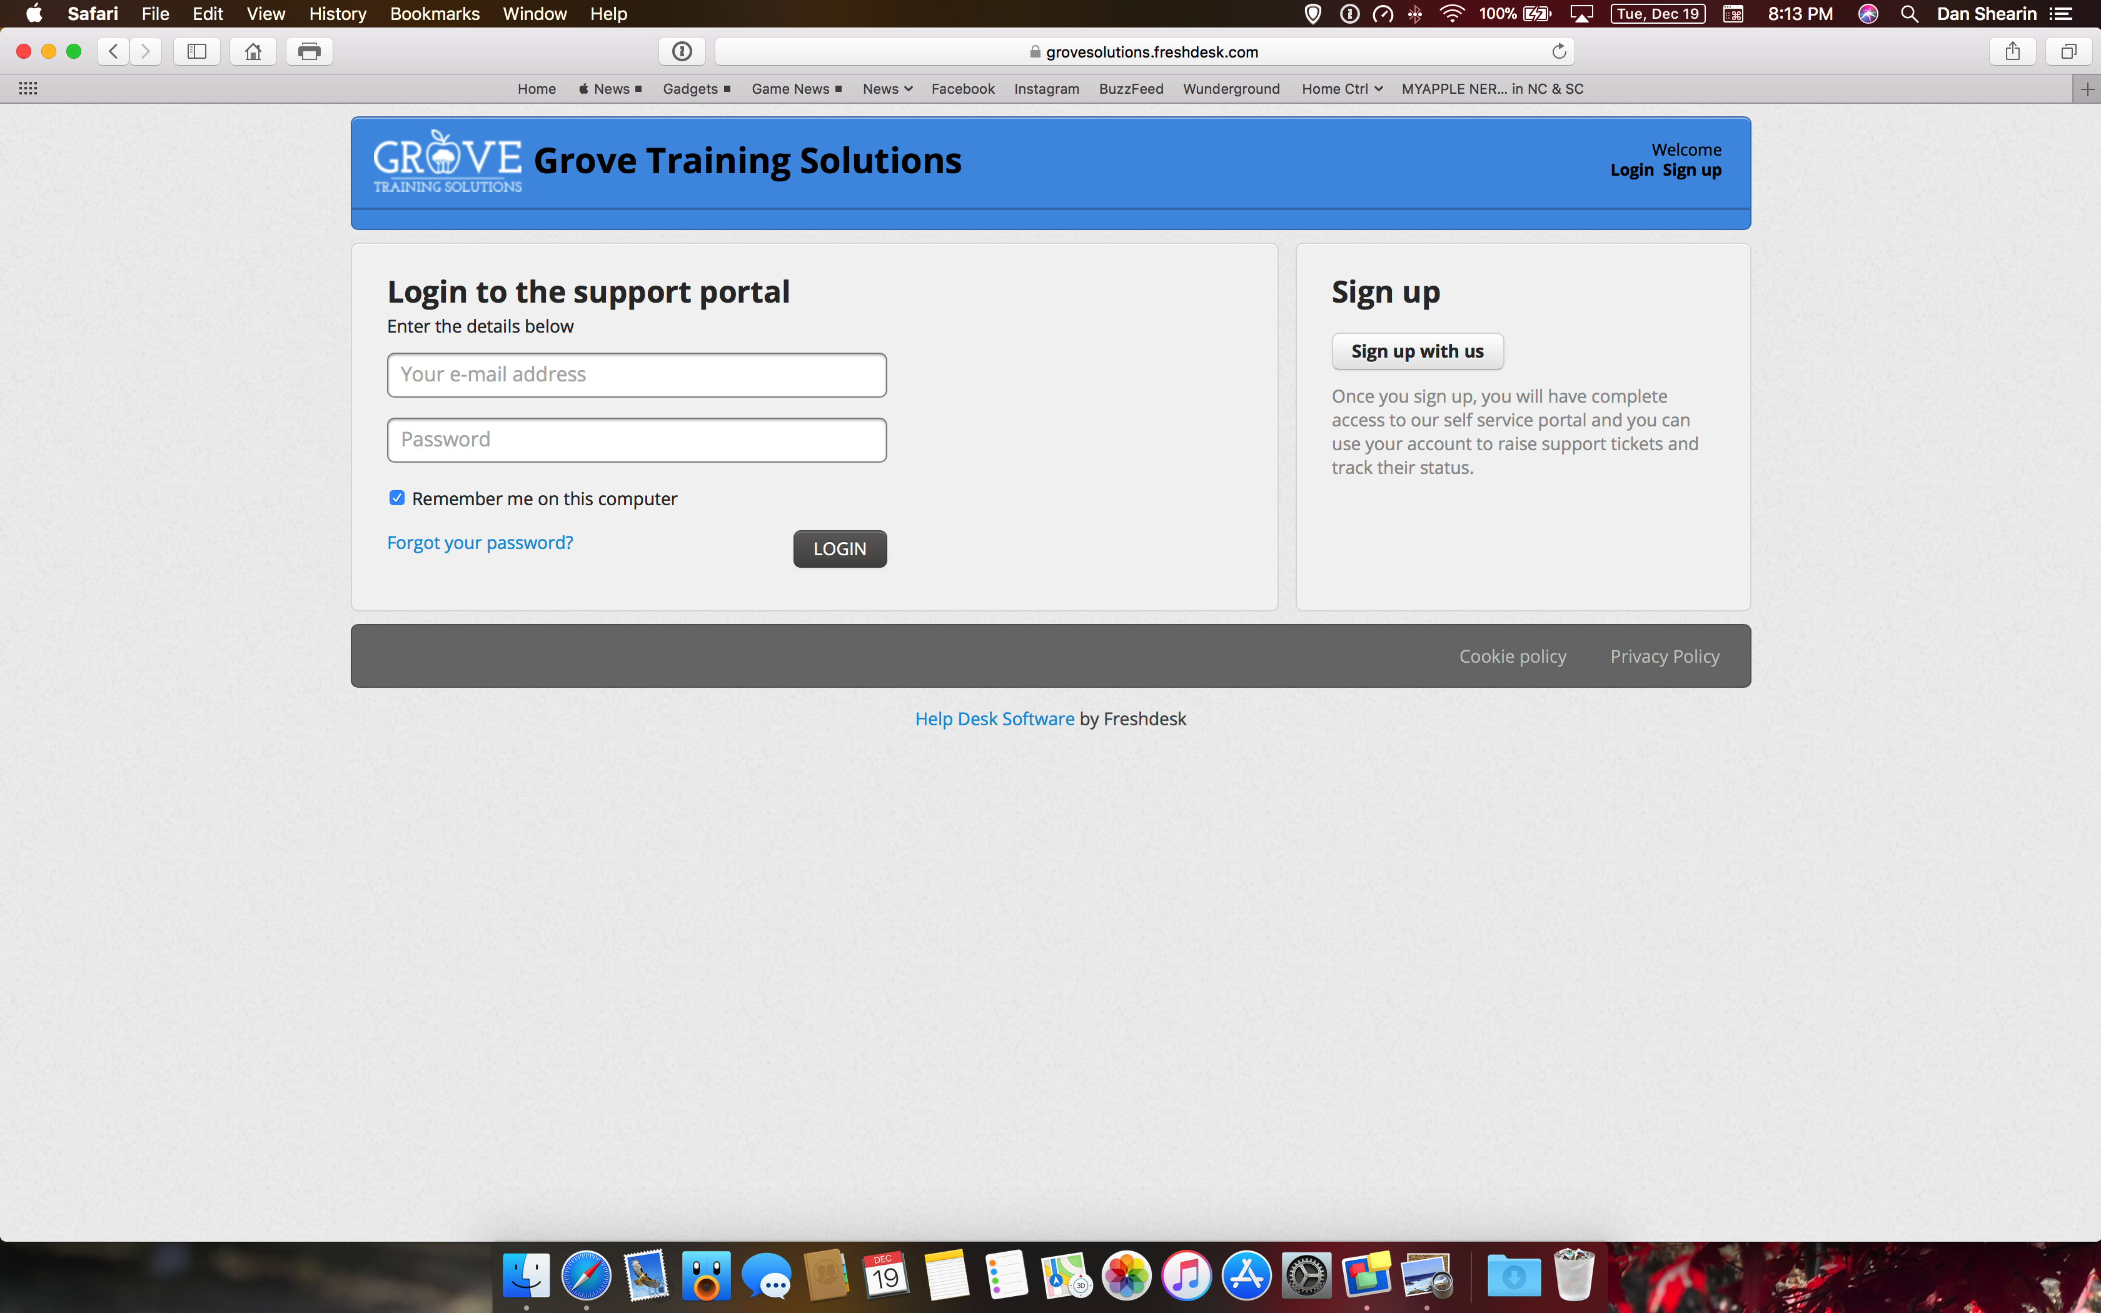Open System Preferences in the Dock
This screenshot has height=1313, width=2101.
[x=1306, y=1277]
